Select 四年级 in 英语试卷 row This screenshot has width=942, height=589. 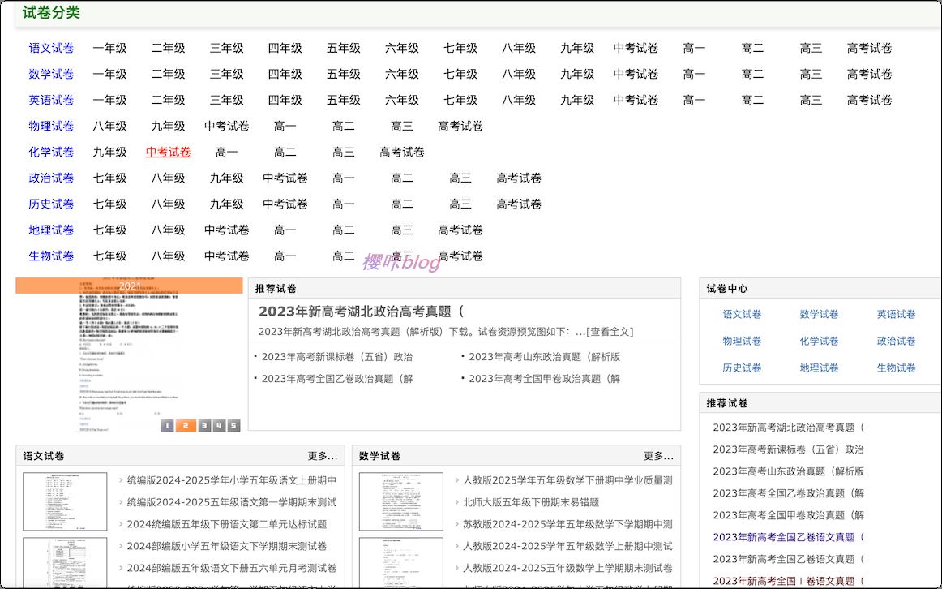tap(285, 100)
